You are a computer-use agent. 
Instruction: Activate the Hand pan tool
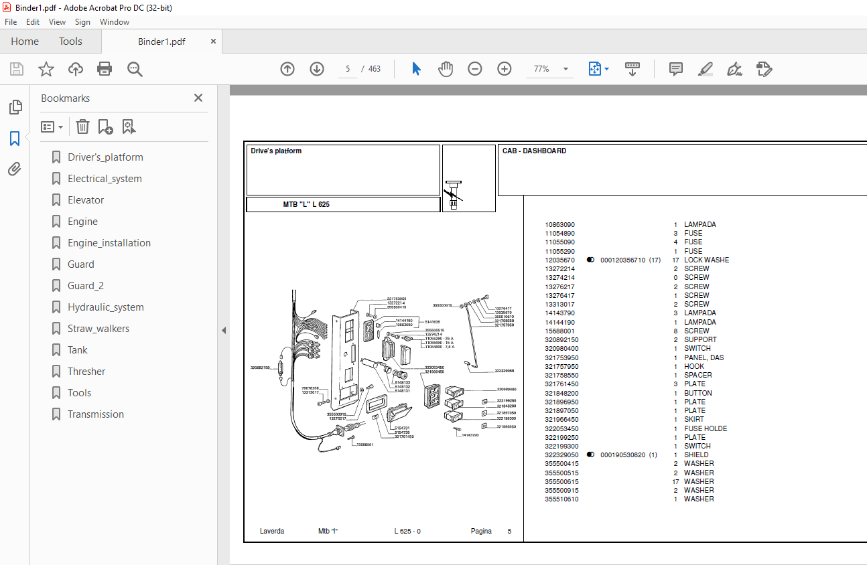coord(446,69)
